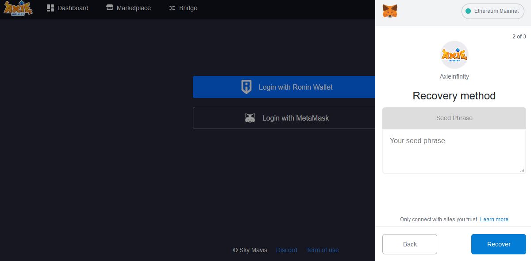Open the Learn more link
The image size is (531, 261).
point(494,219)
